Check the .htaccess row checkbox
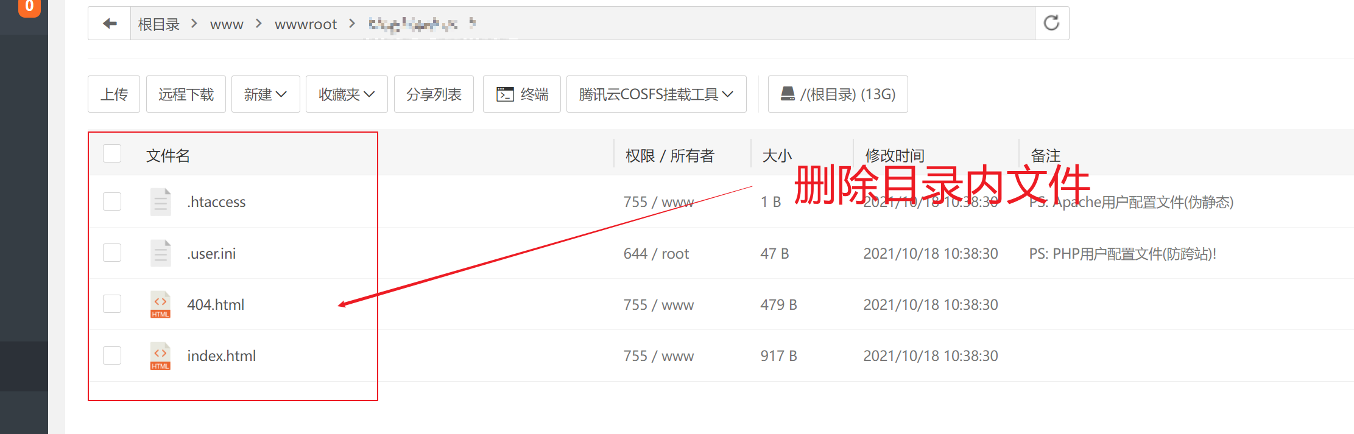The width and height of the screenshot is (1354, 434). coord(112,201)
